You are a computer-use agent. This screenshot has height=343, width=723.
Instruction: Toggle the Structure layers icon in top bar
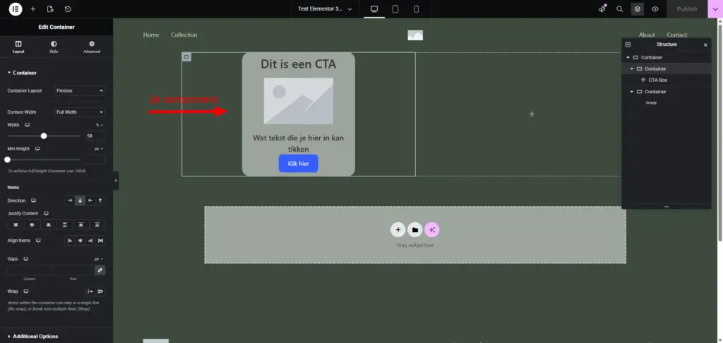(x=638, y=8)
